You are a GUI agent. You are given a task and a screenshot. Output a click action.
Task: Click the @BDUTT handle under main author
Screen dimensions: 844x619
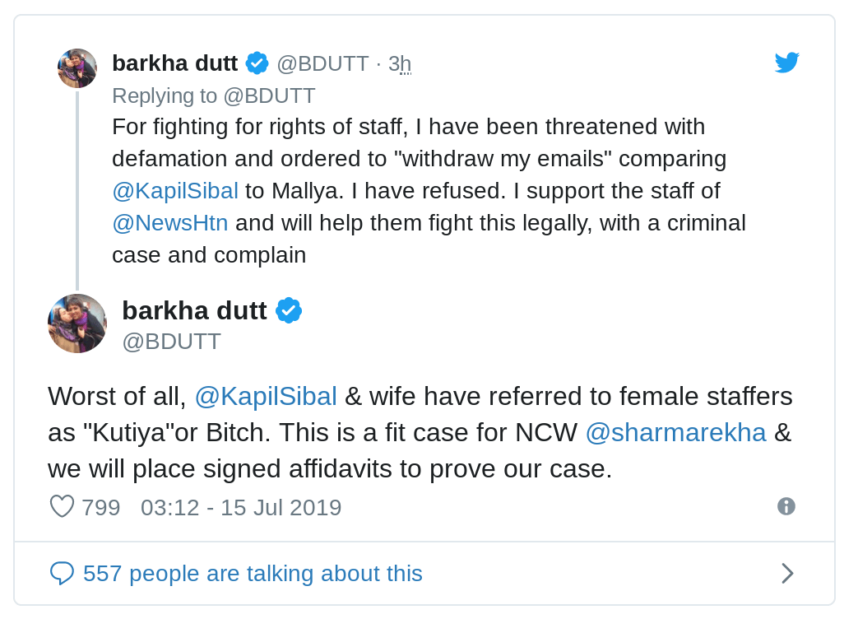(171, 341)
